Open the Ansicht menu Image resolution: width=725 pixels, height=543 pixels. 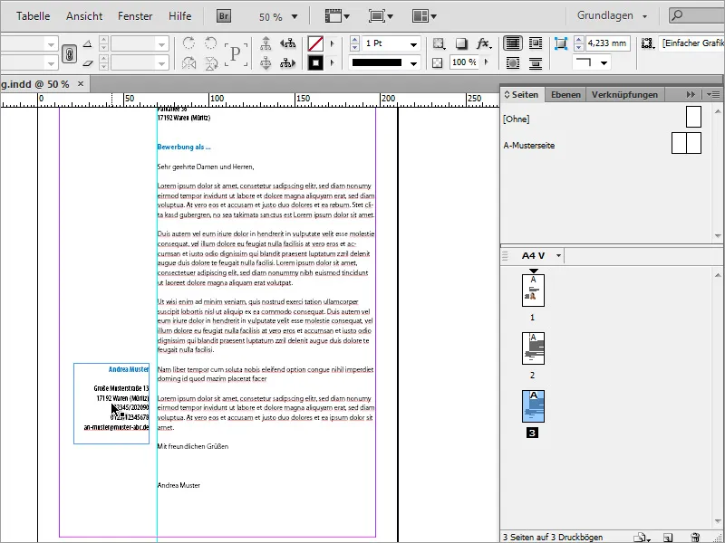pos(84,16)
